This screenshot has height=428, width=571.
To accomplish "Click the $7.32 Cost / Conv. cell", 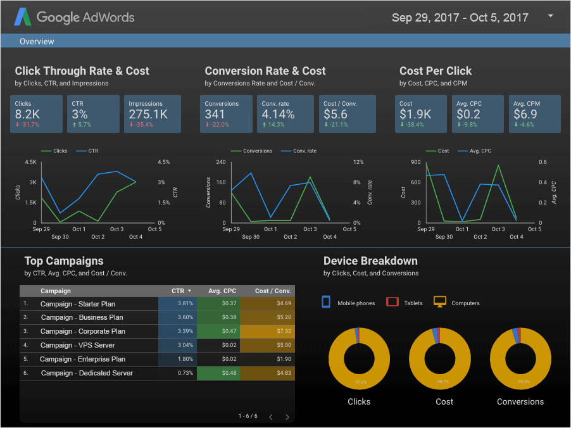I will 267,331.
